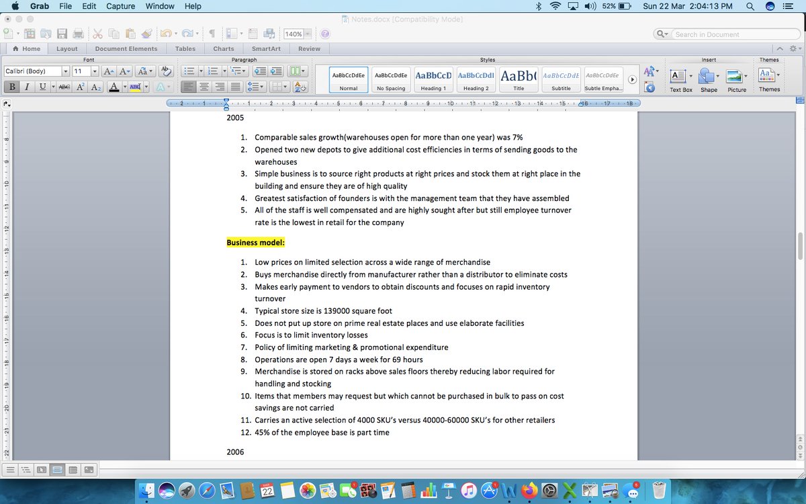Open the font name dropdown
The width and height of the screenshot is (806, 504).
[x=66, y=71]
